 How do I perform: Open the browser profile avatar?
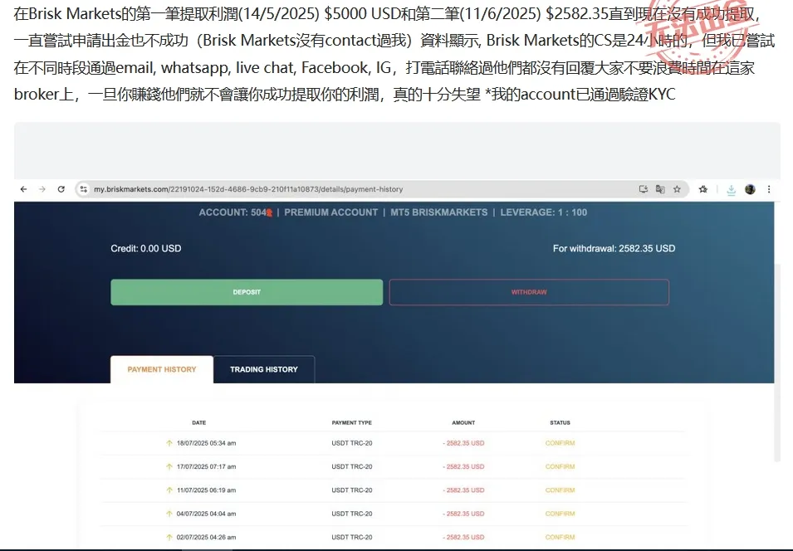pyautogui.click(x=750, y=189)
